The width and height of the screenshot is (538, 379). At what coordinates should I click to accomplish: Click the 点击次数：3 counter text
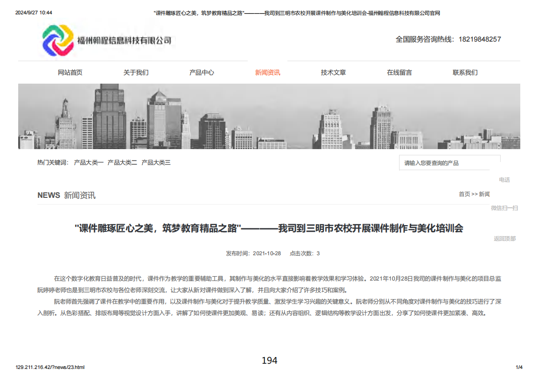[x=305, y=253]
